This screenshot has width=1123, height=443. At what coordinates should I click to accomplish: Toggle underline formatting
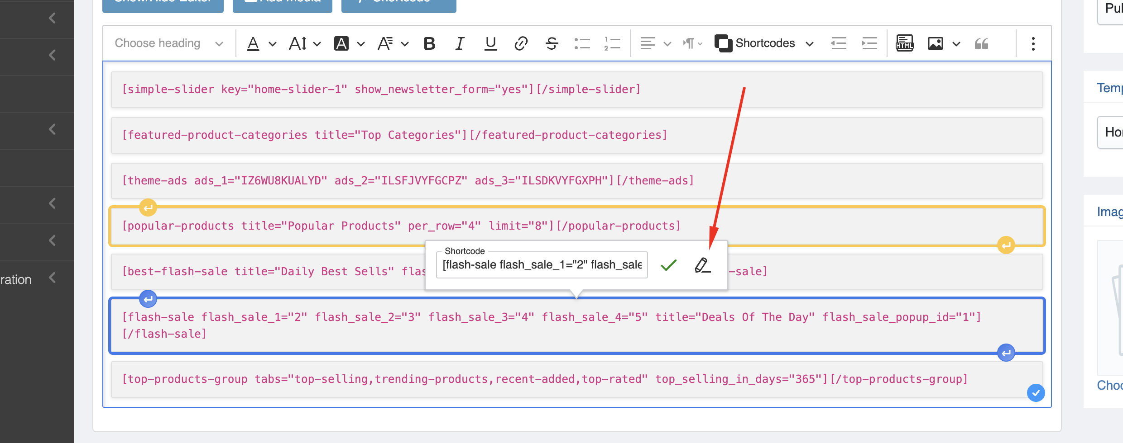[490, 43]
